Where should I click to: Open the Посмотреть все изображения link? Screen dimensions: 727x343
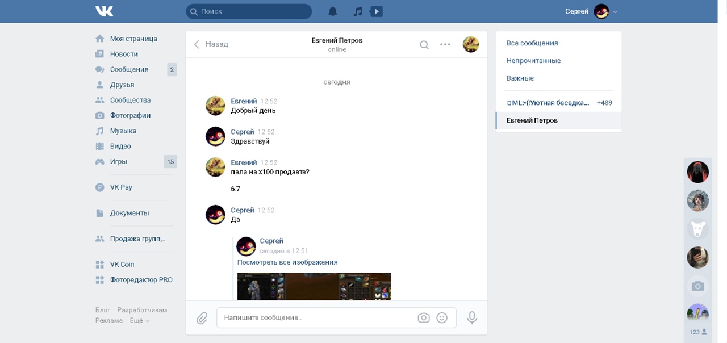287,262
